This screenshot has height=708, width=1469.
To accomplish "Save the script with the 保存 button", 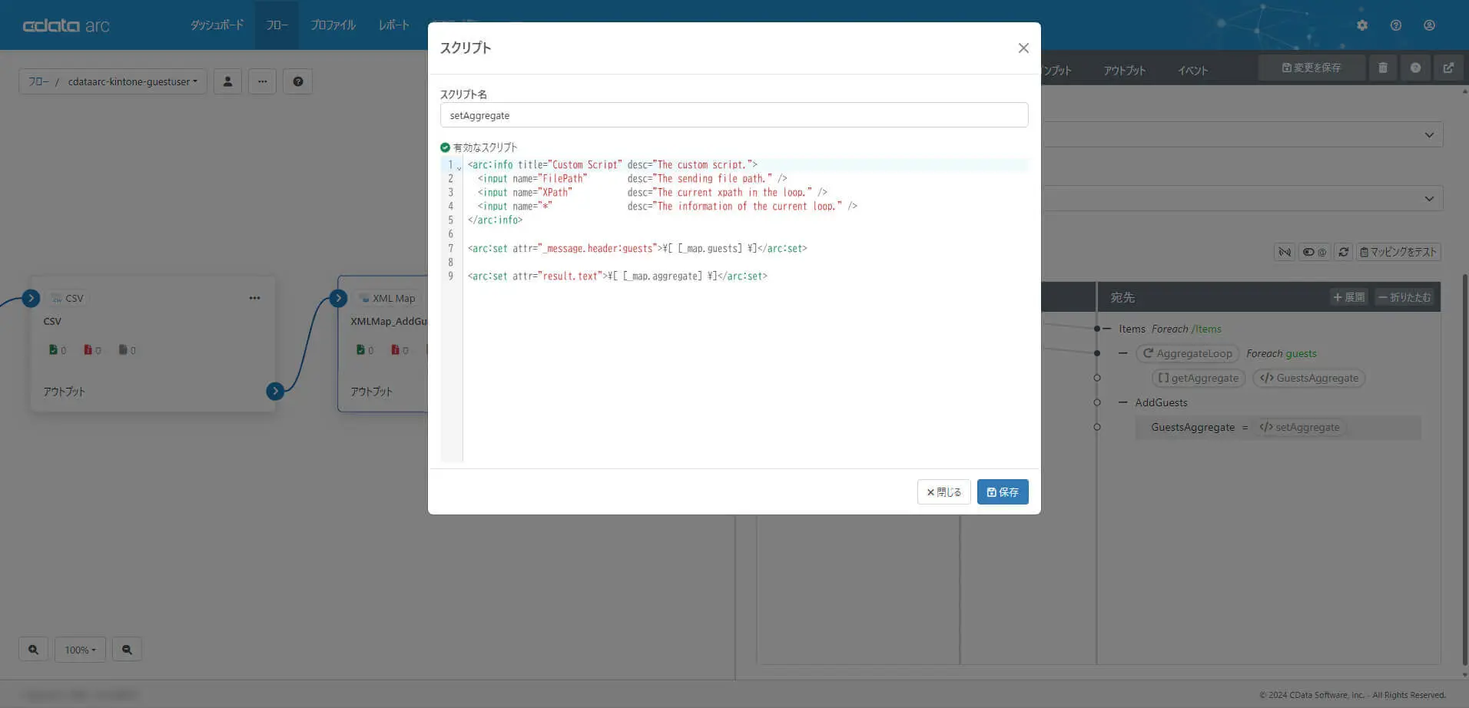I will point(1003,492).
